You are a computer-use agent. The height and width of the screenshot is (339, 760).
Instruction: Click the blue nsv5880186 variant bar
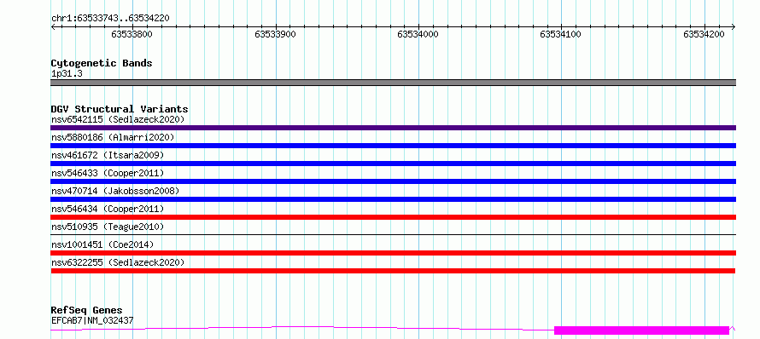393,146
